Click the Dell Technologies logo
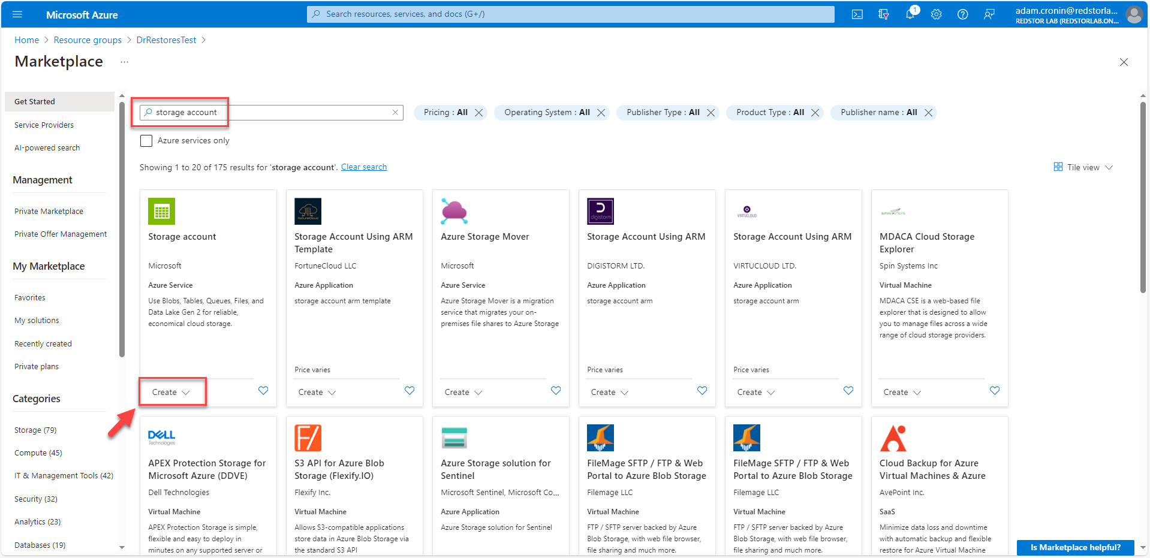Image resolution: width=1150 pixels, height=558 pixels. coord(161,438)
